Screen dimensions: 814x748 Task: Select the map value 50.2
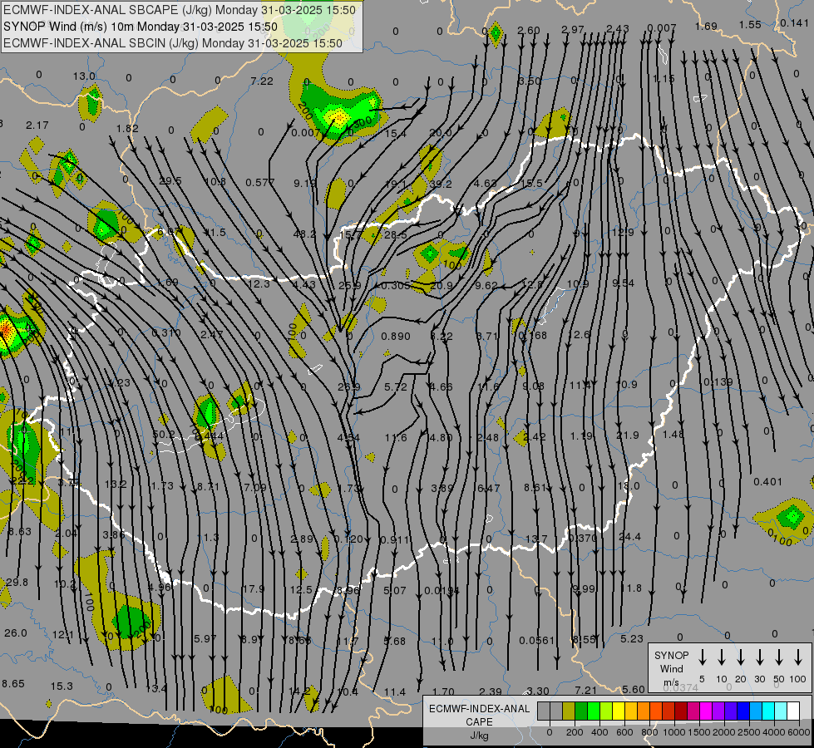[164, 434]
